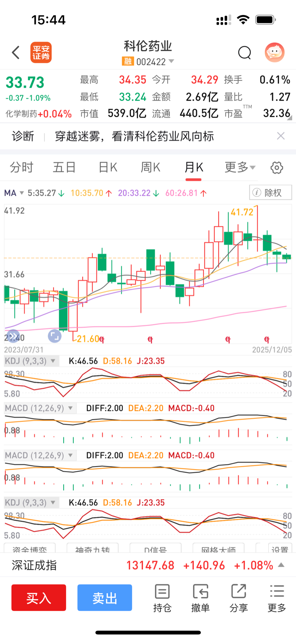Tap the 市盈 TTM value 32.36
This screenshot has height=641, width=296.
pyautogui.click(x=277, y=113)
